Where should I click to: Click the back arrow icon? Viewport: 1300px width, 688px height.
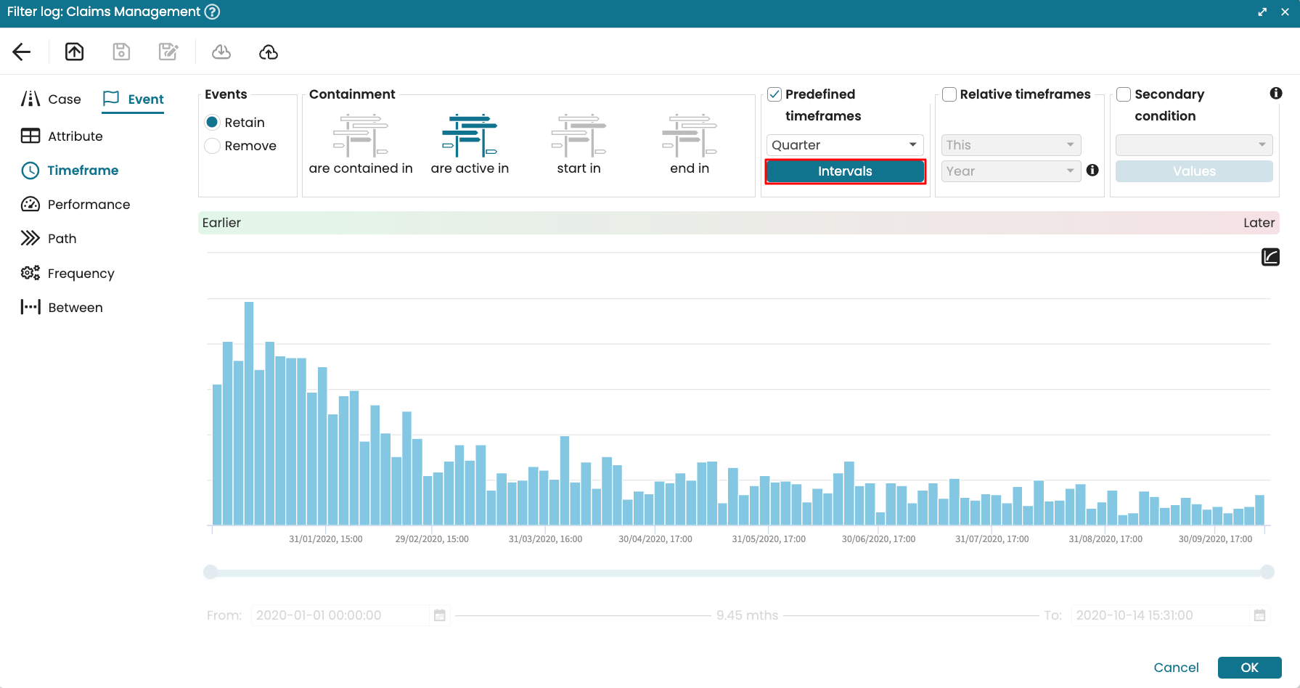tap(22, 52)
